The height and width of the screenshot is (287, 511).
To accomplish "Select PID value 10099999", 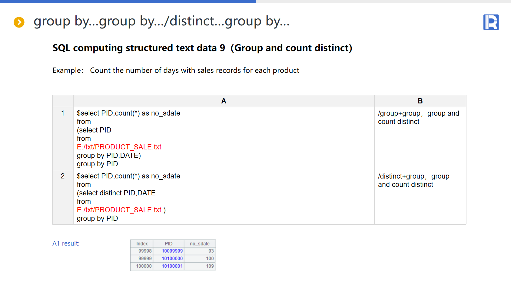I will [172, 251].
